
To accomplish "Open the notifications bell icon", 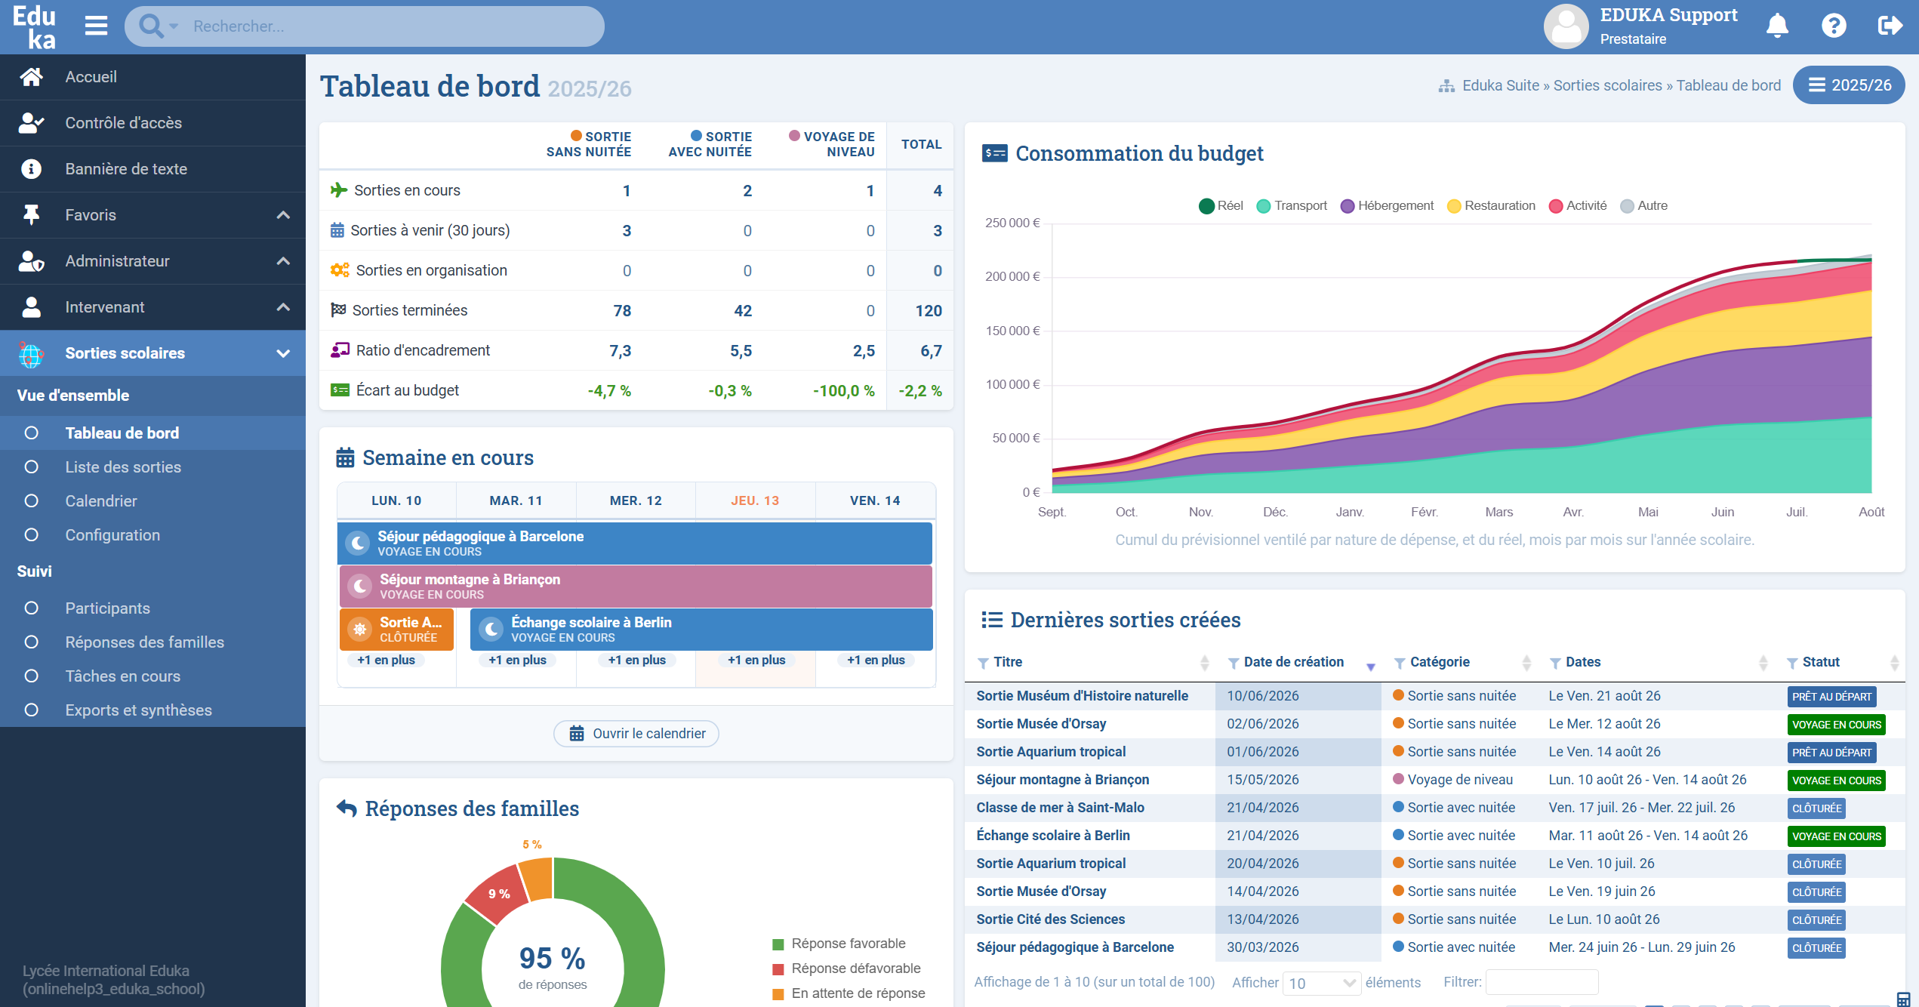I will pos(1777,26).
